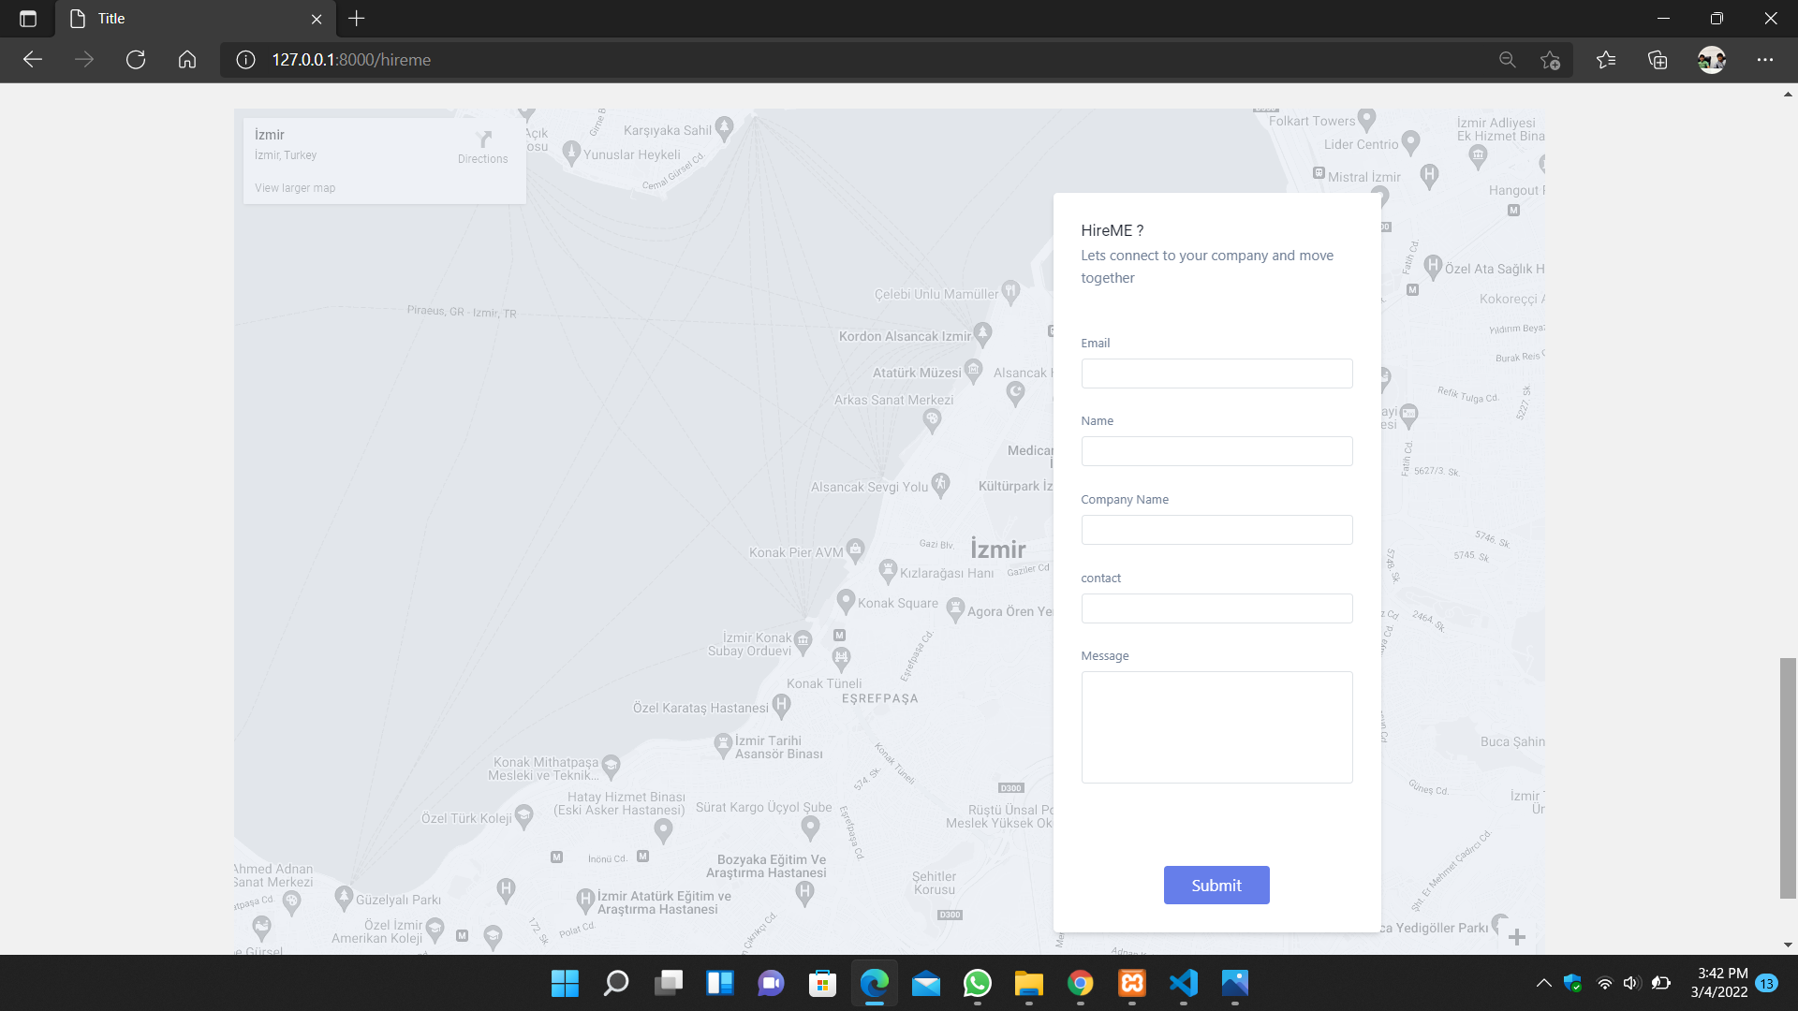Image resolution: width=1798 pixels, height=1011 pixels.
Task: Open the Collections icon
Action: (1658, 60)
